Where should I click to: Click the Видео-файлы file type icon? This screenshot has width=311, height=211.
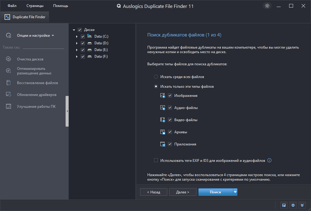pyautogui.click(x=163, y=120)
